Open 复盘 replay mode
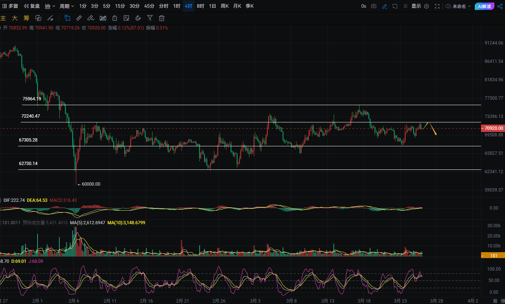Screen dimensions: 505x304 click(32, 6)
